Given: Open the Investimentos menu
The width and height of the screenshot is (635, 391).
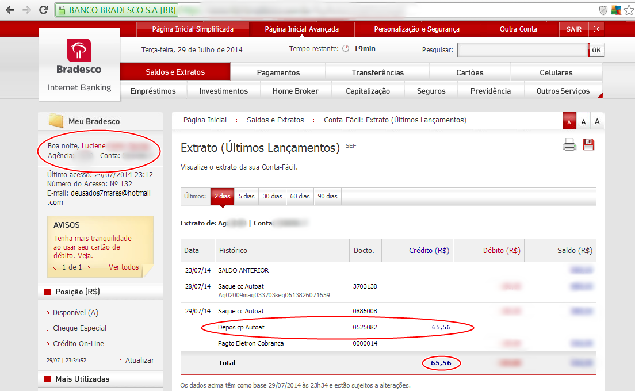Looking at the screenshot, I should coord(224,91).
